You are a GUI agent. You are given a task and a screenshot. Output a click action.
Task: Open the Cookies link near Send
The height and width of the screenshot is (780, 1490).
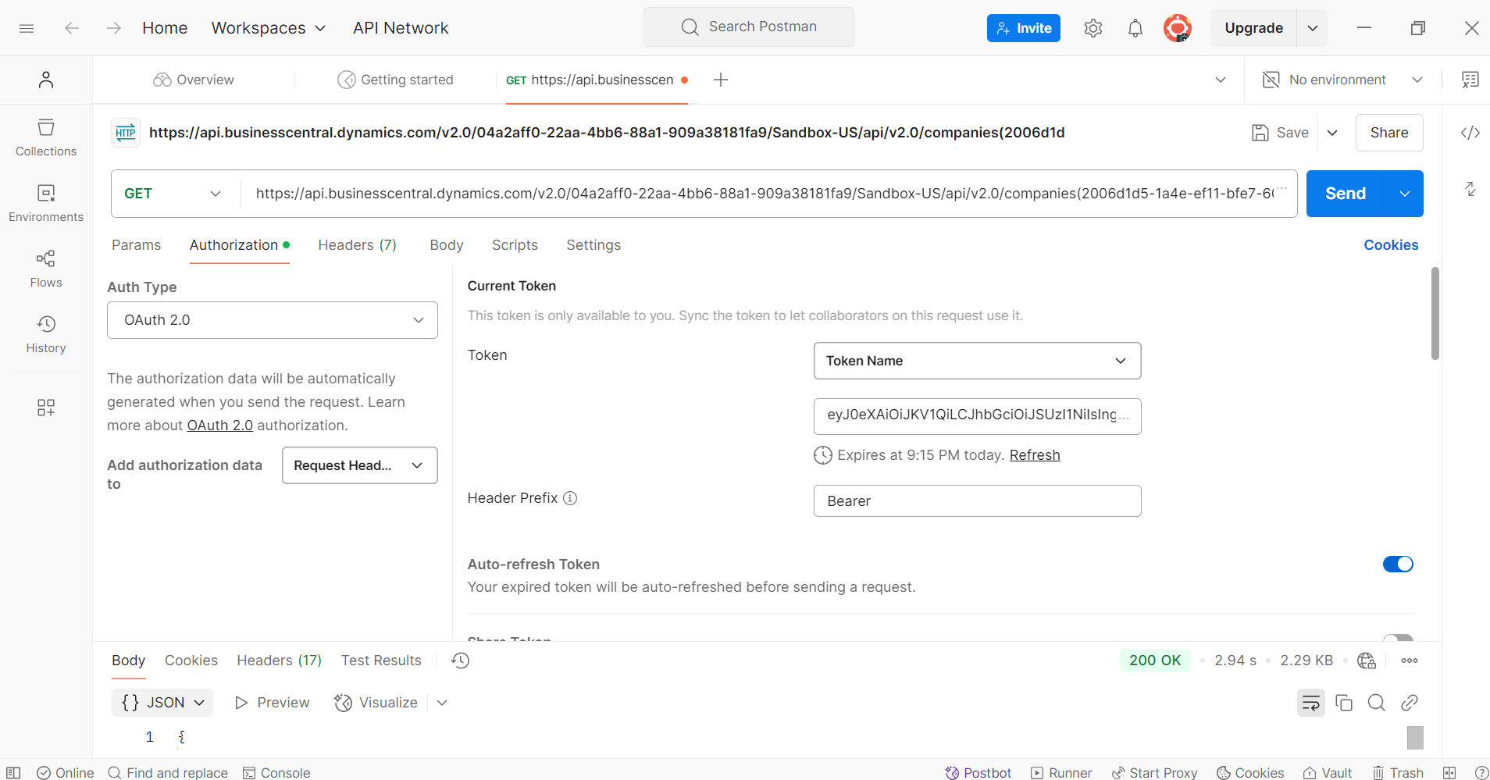[x=1391, y=245]
